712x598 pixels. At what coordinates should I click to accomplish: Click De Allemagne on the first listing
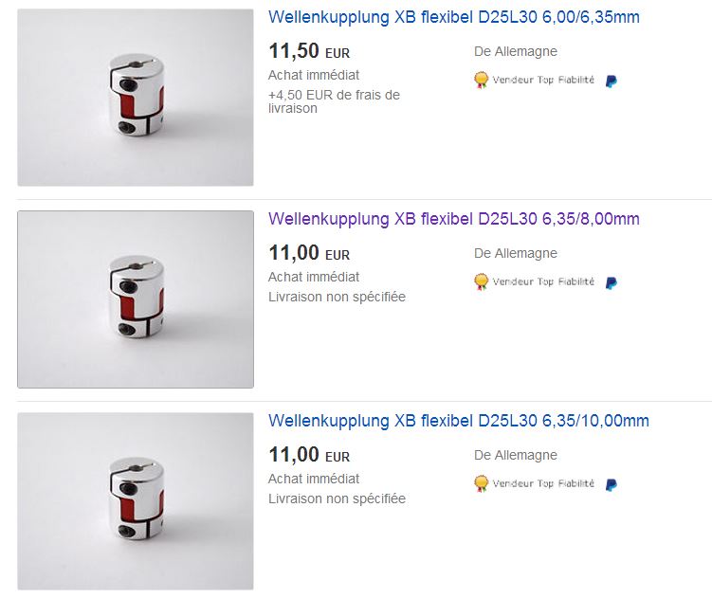516,51
